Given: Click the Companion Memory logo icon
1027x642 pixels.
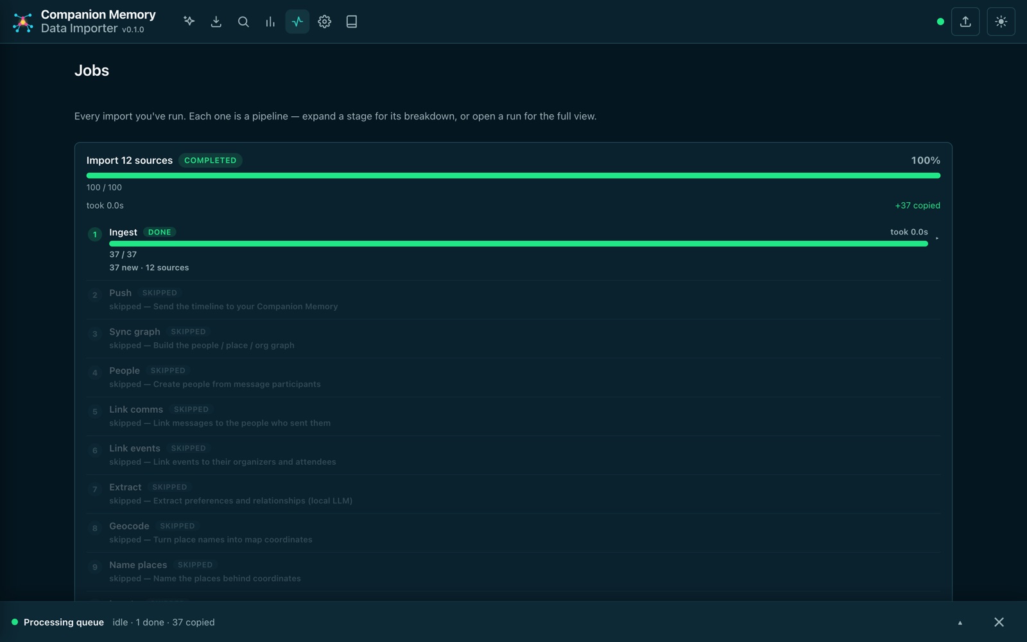Looking at the screenshot, I should tap(23, 22).
